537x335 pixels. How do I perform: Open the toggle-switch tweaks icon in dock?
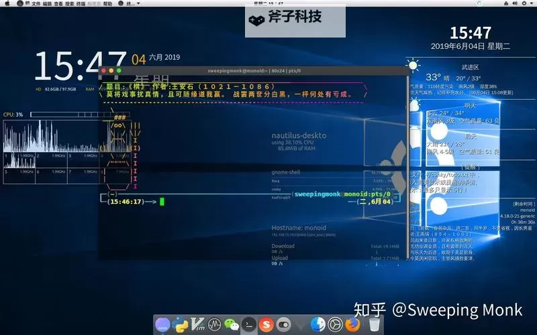click(x=283, y=325)
